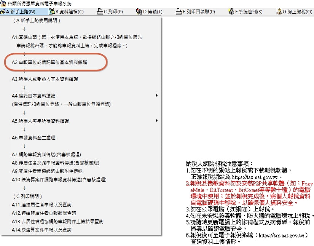Image resolution: width=314 pixels, height=246 pixels.
Task: Expand the A5.所得人每年所得資料維護 submenu arrow
Action: (x=156, y=121)
